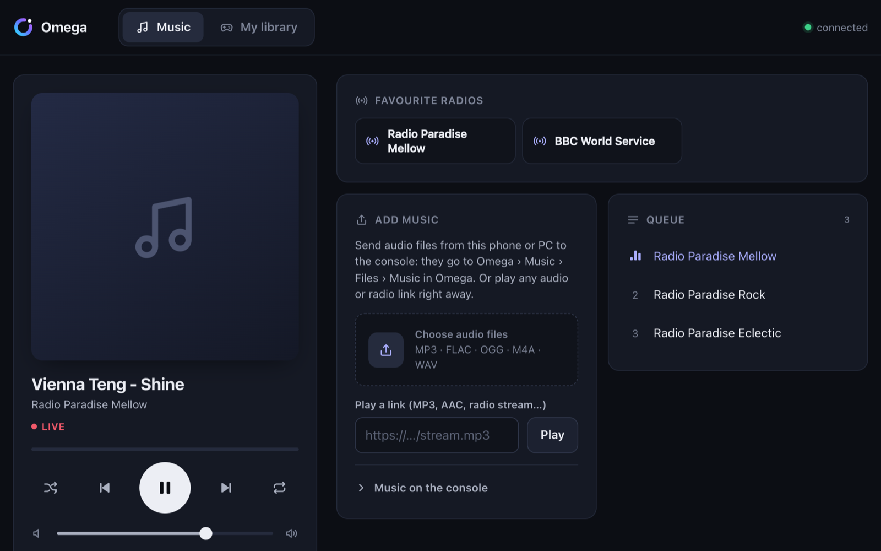Click the queue count number 3

(x=847, y=220)
